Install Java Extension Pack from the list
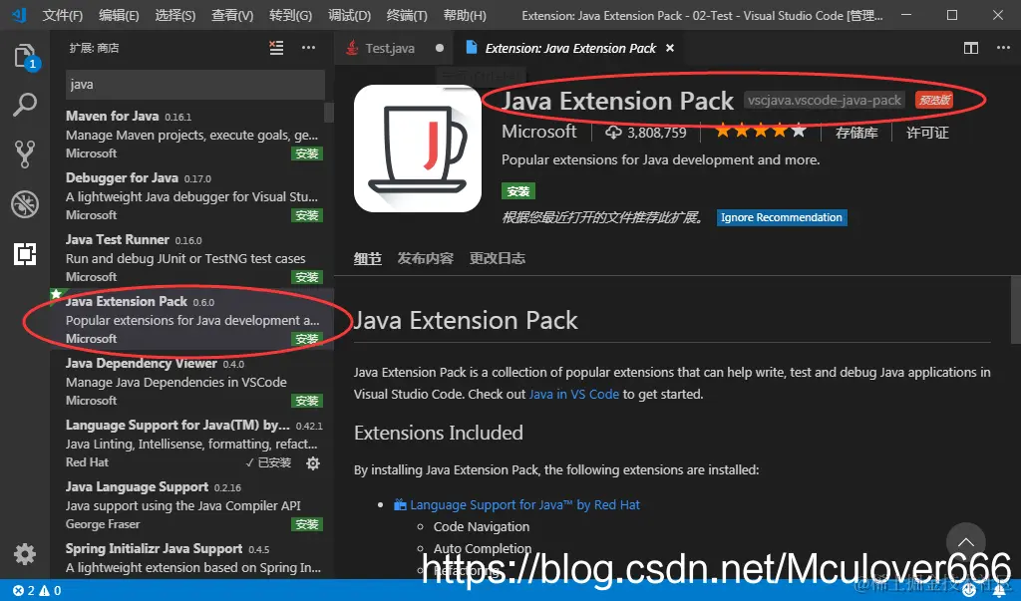Viewport: 1021px width, 601px height. coord(307,339)
